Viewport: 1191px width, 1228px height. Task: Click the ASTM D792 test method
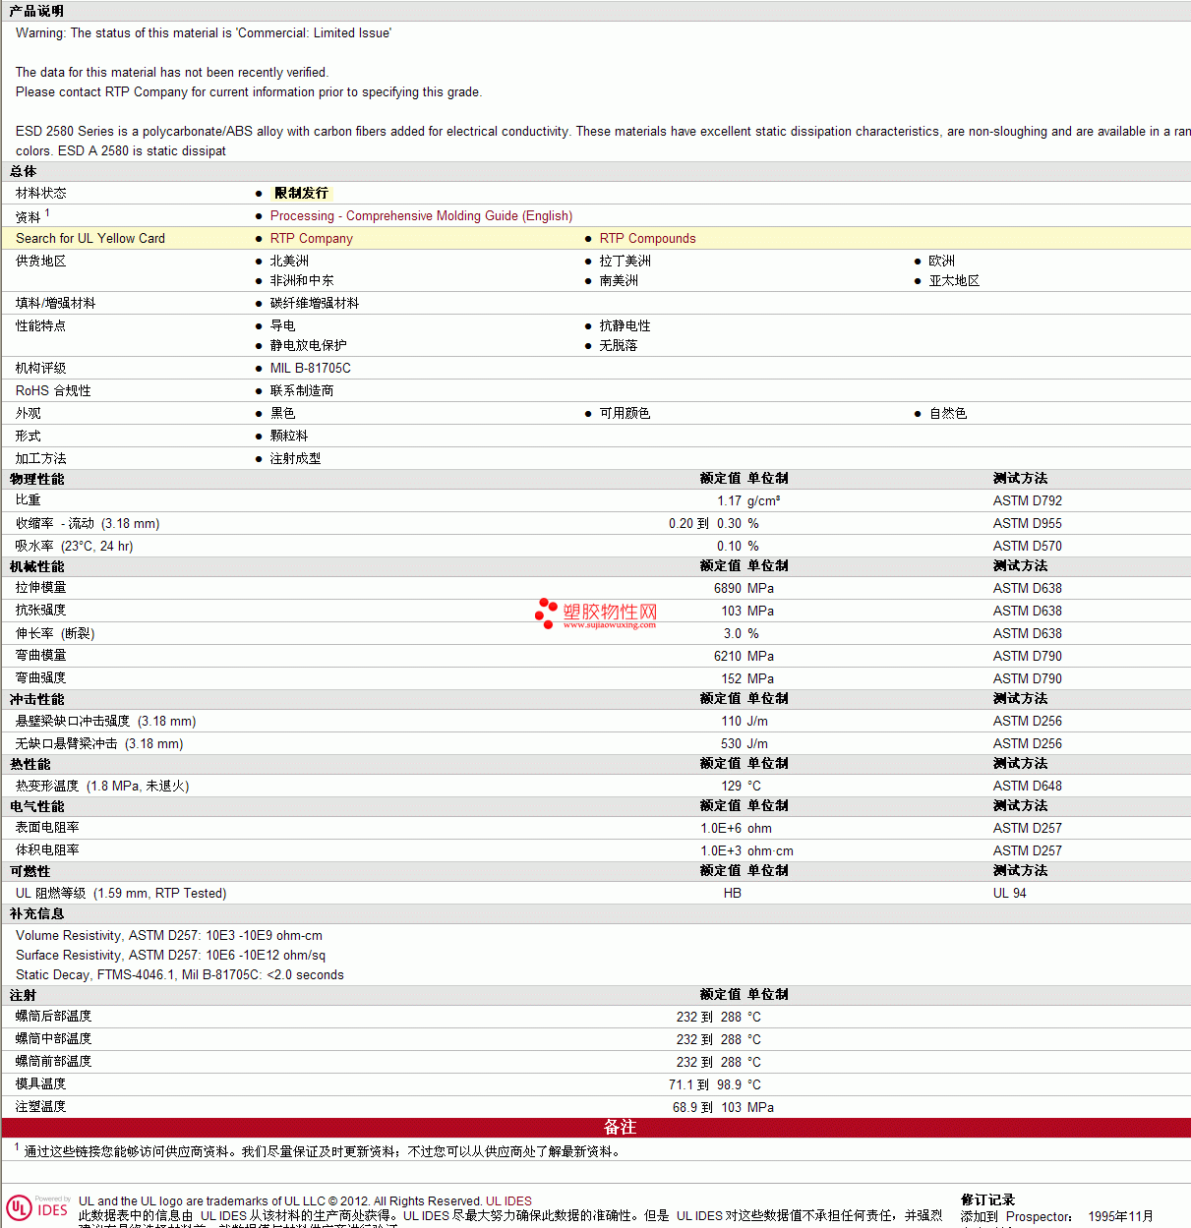[1028, 501]
